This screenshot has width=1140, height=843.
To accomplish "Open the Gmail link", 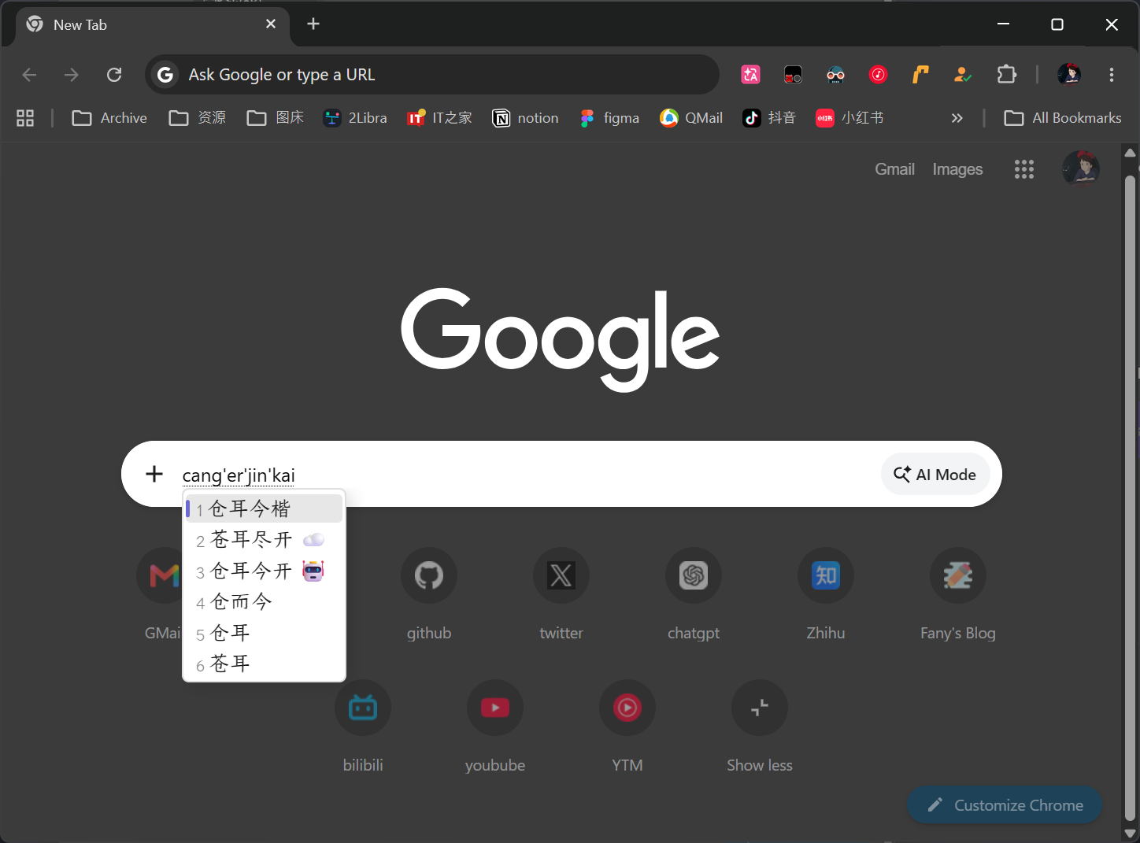I will tap(894, 169).
